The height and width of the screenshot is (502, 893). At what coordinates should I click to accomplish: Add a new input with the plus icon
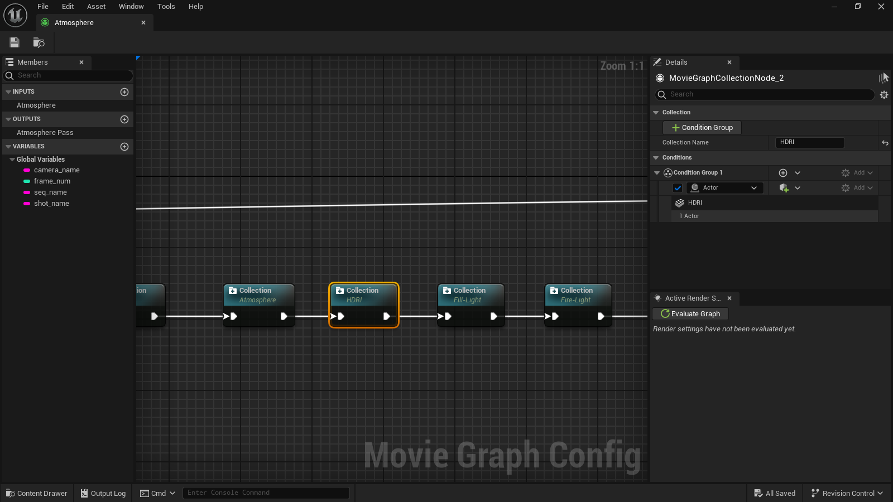124,92
